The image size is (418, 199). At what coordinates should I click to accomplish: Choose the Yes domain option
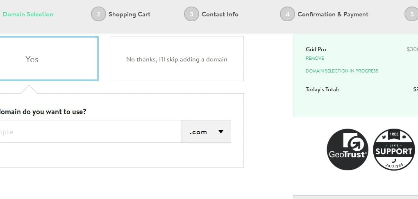[x=48, y=59]
